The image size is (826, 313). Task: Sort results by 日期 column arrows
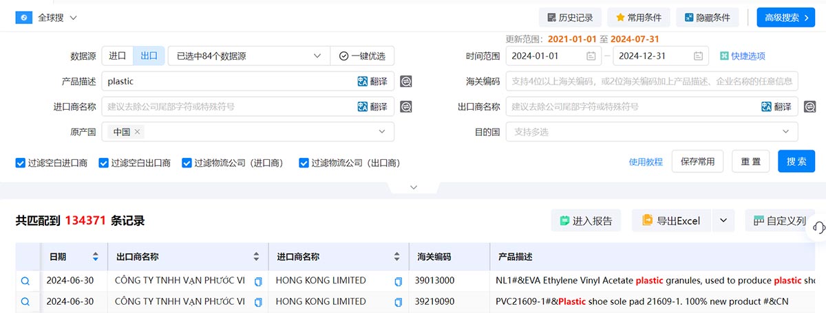tap(95, 257)
